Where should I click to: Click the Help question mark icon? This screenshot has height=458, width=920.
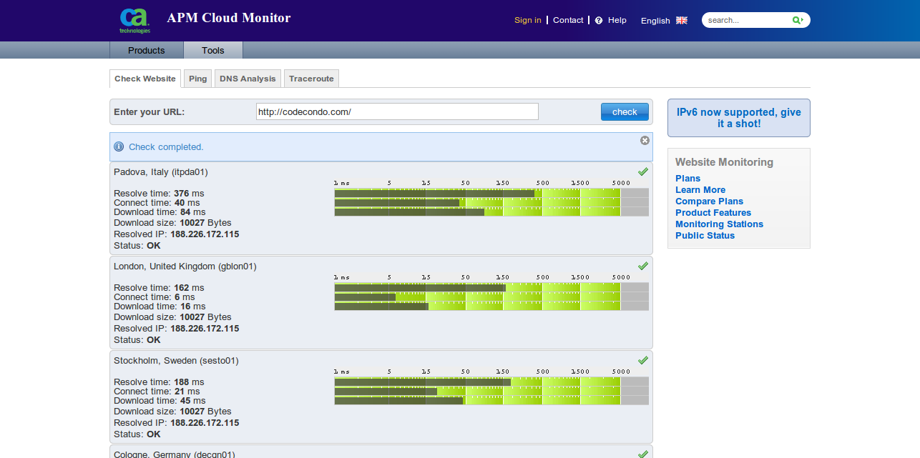pyautogui.click(x=599, y=21)
